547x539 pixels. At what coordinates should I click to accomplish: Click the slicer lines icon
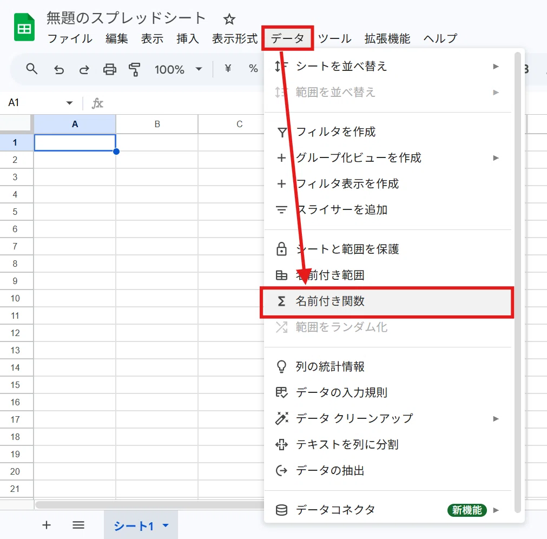[281, 209]
